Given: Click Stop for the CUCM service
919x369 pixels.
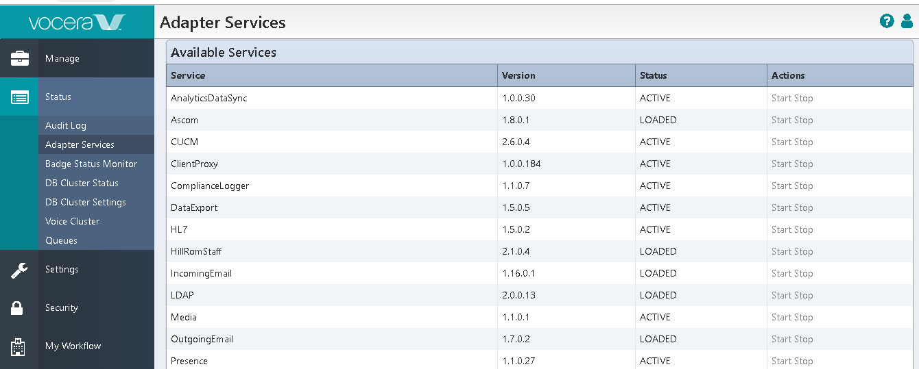Looking at the screenshot, I should pyautogui.click(x=803, y=142).
